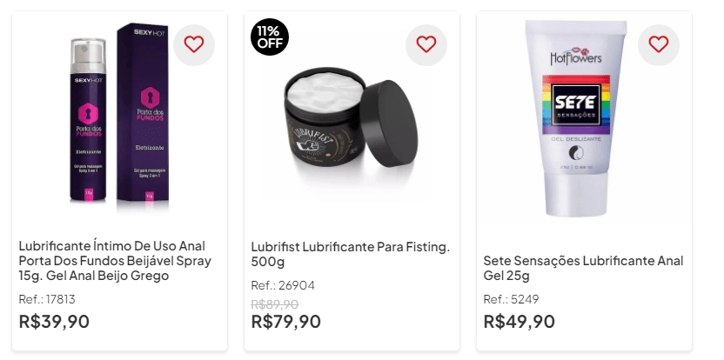Open the Lubrifist Lubrificante Para Fisting title

coord(350,254)
